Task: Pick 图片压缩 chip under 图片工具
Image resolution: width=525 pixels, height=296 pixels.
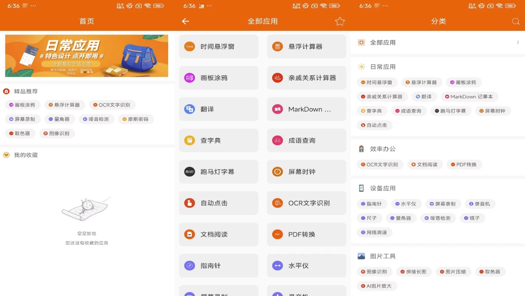Action: [x=453, y=272]
